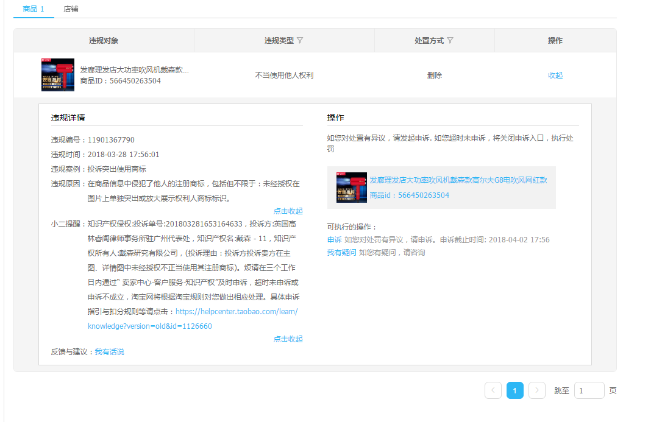
Task: Go to next page arrow
Action: (537, 390)
